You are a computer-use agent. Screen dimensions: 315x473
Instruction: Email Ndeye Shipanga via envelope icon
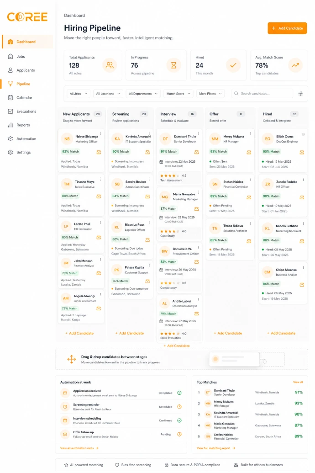(x=99, y=152)
